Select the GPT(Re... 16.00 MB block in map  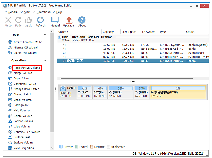(100, 92)
